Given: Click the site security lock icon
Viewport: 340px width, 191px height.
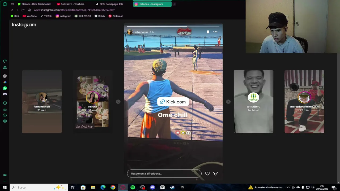Looking at the screenshot, I should click(29, 10).
